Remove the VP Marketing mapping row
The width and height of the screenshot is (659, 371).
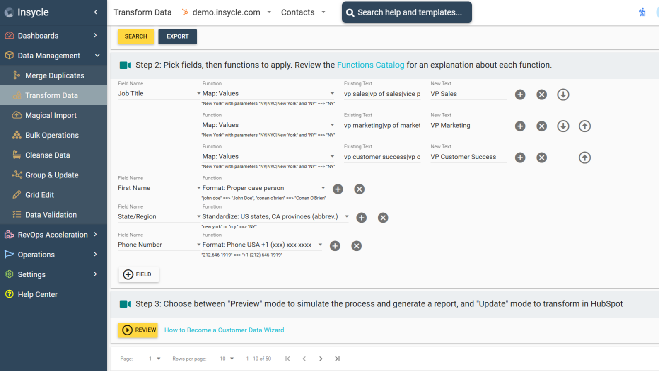(x=541, y=126)
